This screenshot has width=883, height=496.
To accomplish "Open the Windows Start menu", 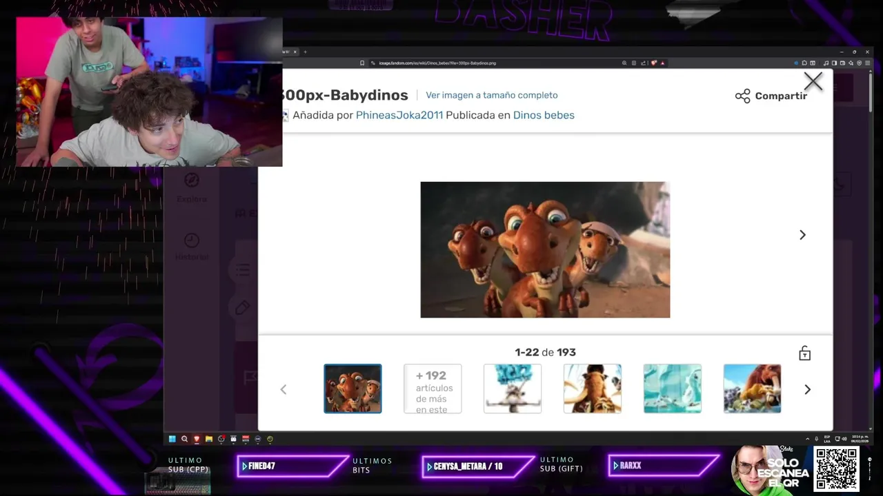I will click(172, 439).
